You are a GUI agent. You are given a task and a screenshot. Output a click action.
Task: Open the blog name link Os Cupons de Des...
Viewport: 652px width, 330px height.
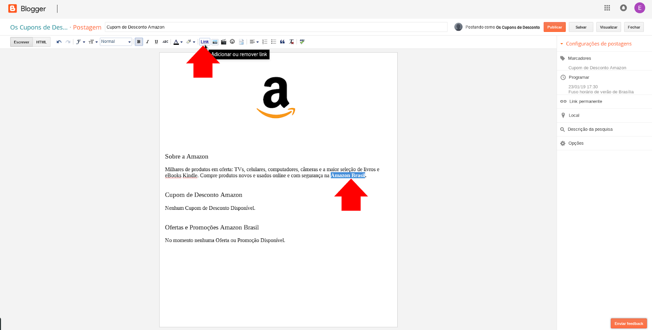coord(39,27)
